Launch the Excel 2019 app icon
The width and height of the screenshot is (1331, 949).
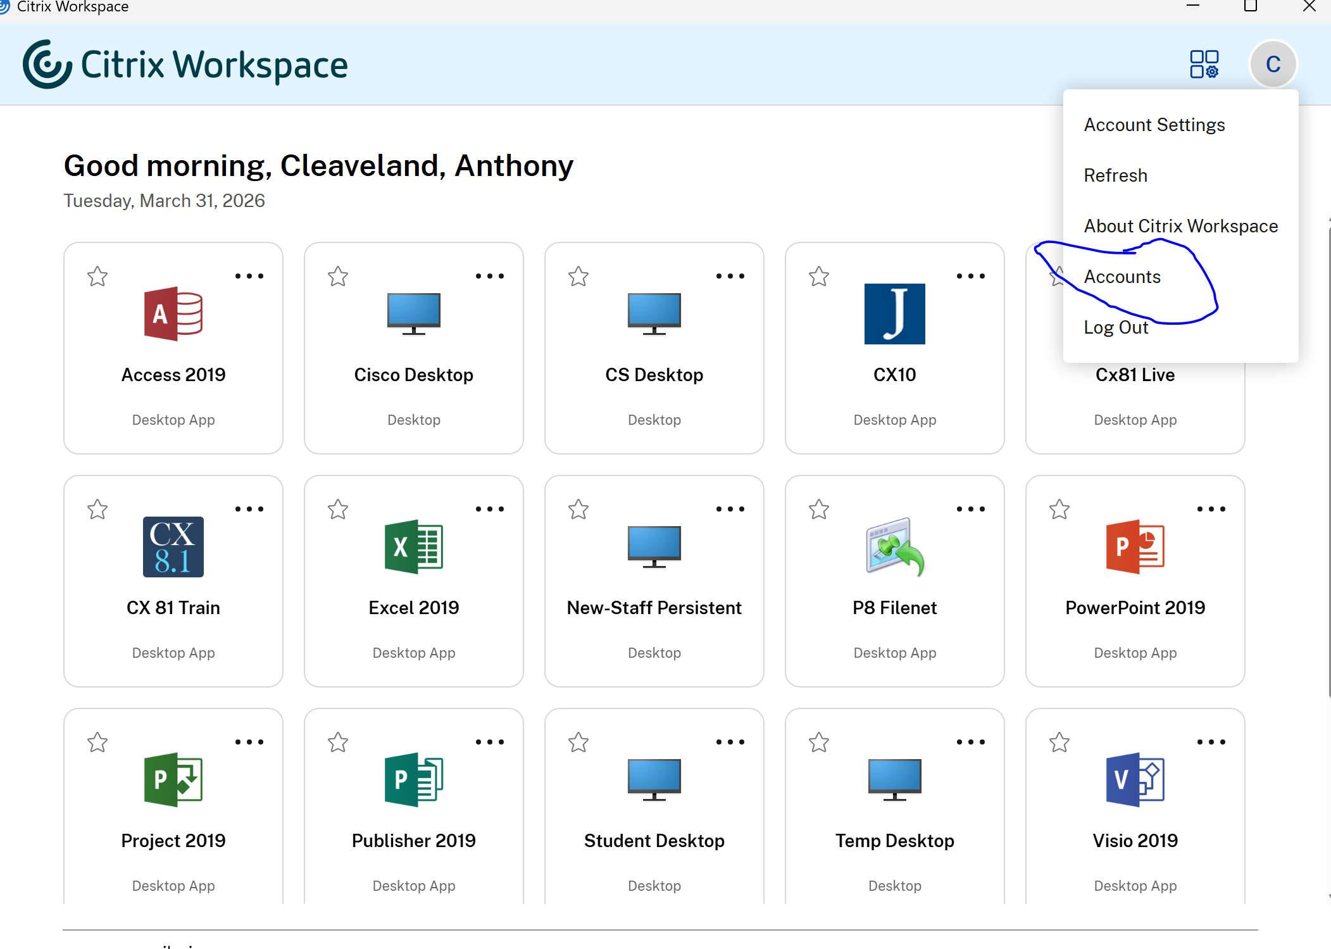[413, 546]
